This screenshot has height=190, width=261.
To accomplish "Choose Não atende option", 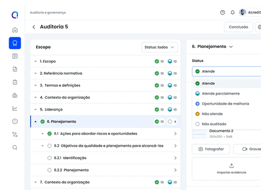I will (227, 114).
